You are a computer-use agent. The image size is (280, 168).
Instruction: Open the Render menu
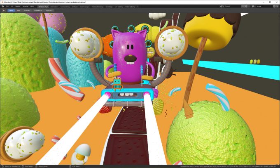[18, 7]
